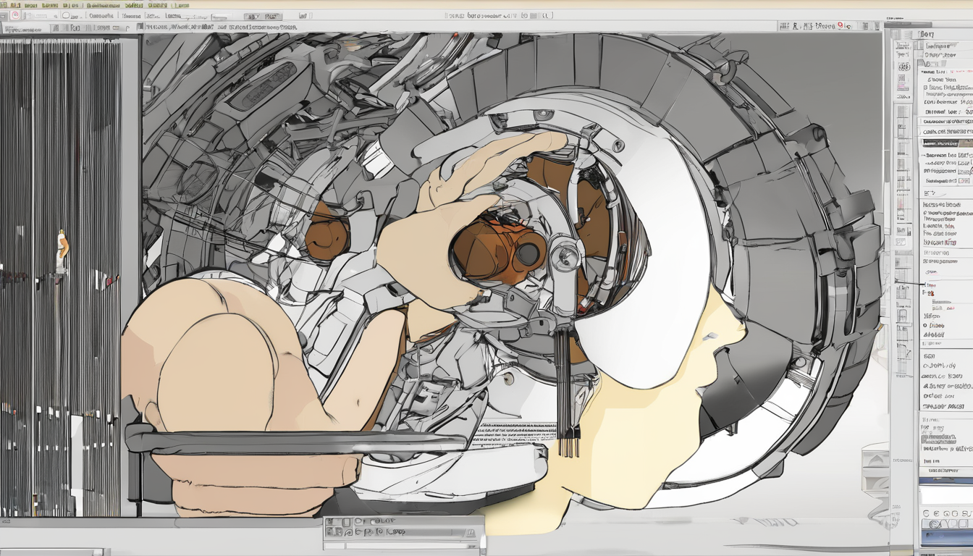Click the red circular icon in the top-left toolbar

[14, 15]
